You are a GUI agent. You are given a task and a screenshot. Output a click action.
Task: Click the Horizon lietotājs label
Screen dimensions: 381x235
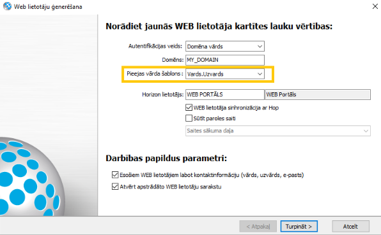(x=163, y=94)
